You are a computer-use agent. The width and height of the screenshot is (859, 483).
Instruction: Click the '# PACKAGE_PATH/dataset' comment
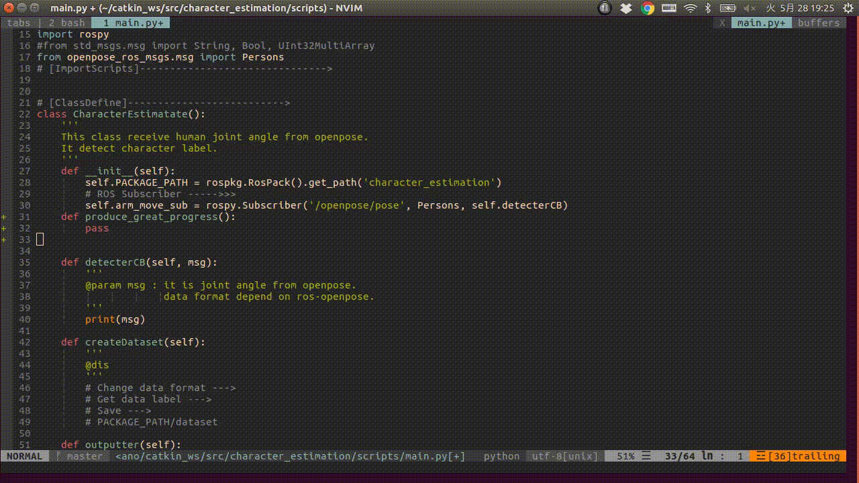(x=151, y=422)
